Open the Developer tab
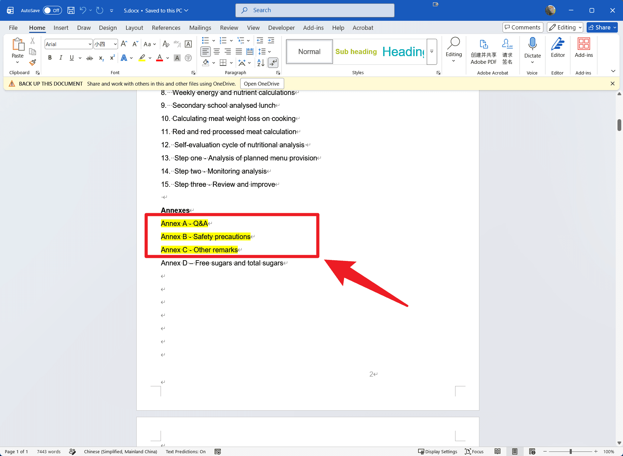This screenshot has height=456, width=623. [x=281, y=28]
